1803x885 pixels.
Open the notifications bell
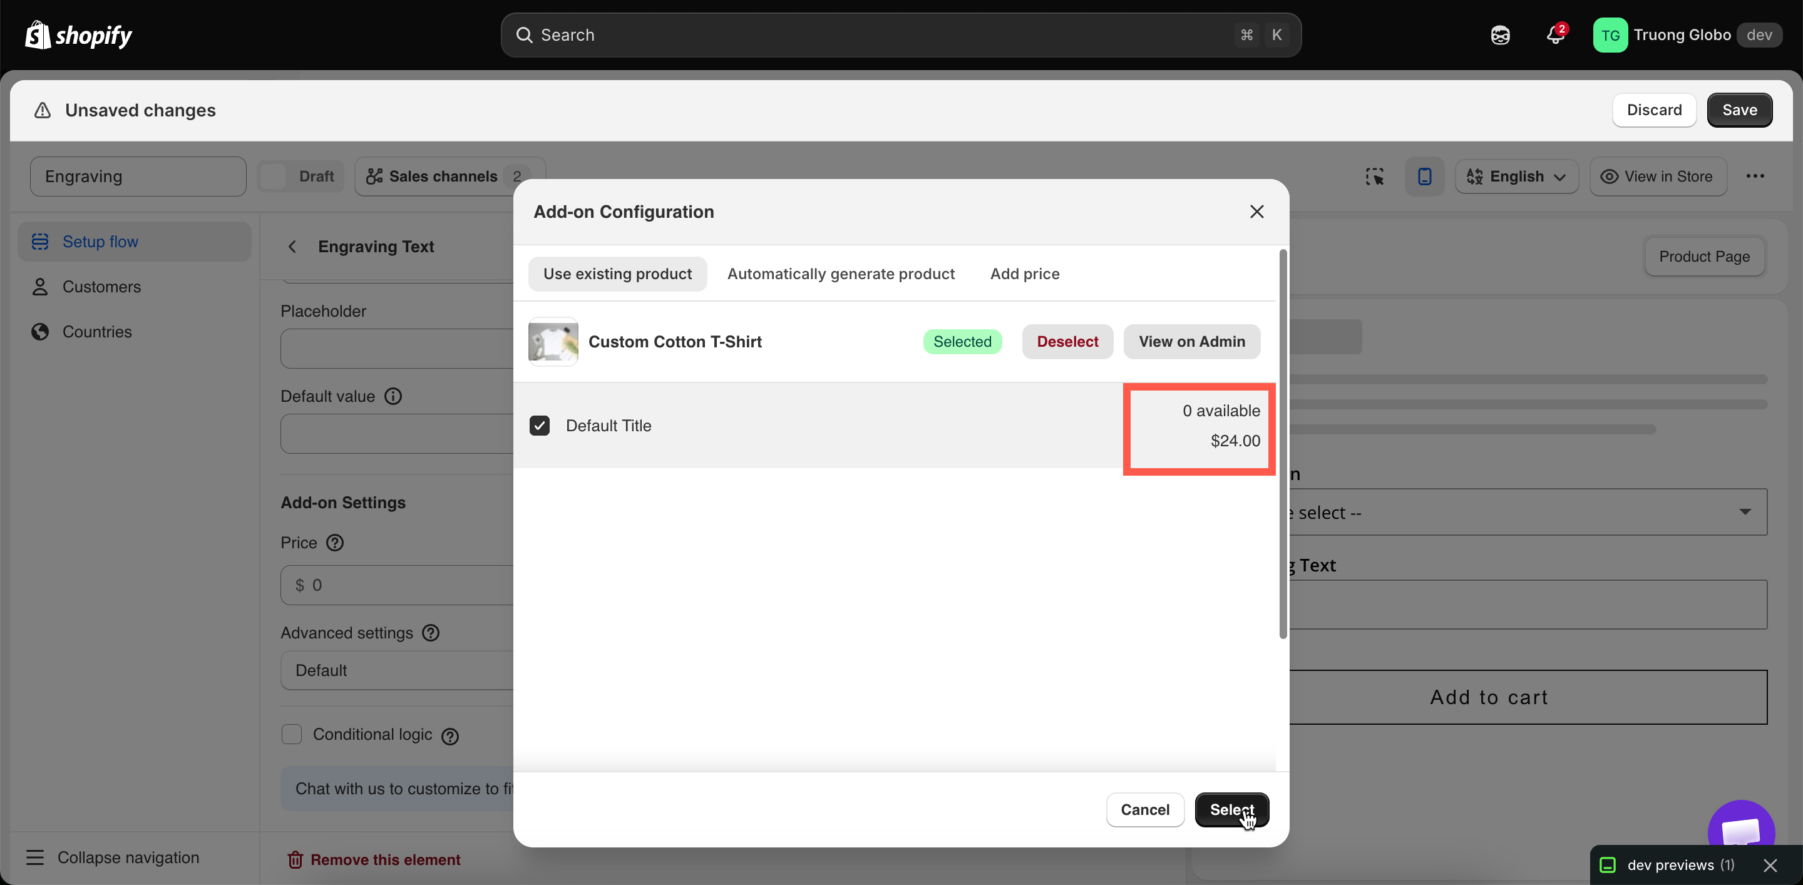[1555, 35]
